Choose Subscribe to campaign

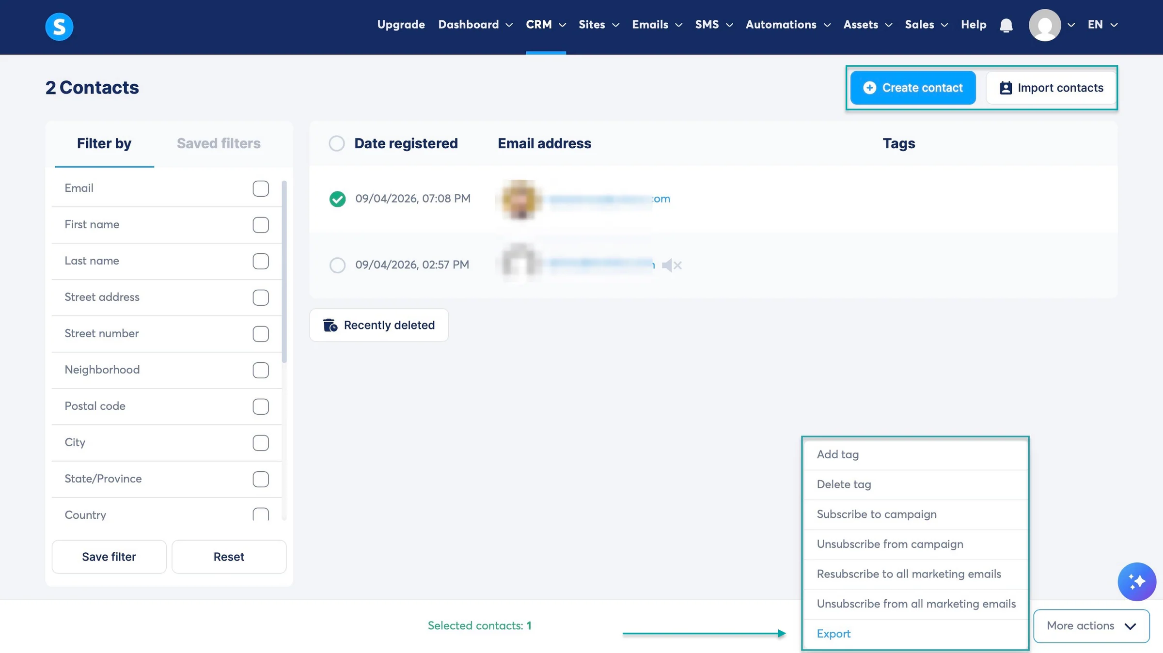point(915,514)
